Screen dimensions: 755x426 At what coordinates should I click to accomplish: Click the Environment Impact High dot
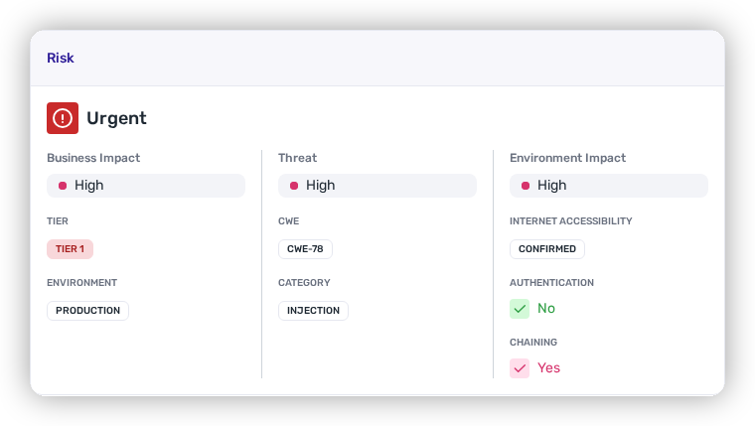[526, 186]
